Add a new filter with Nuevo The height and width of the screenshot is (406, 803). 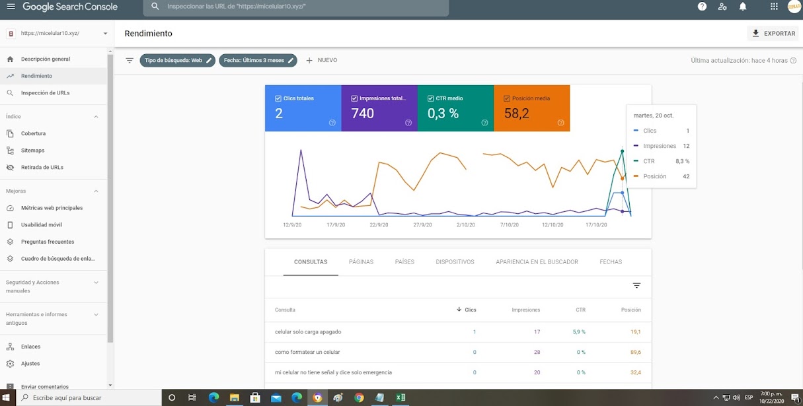[x=321, y=60]
